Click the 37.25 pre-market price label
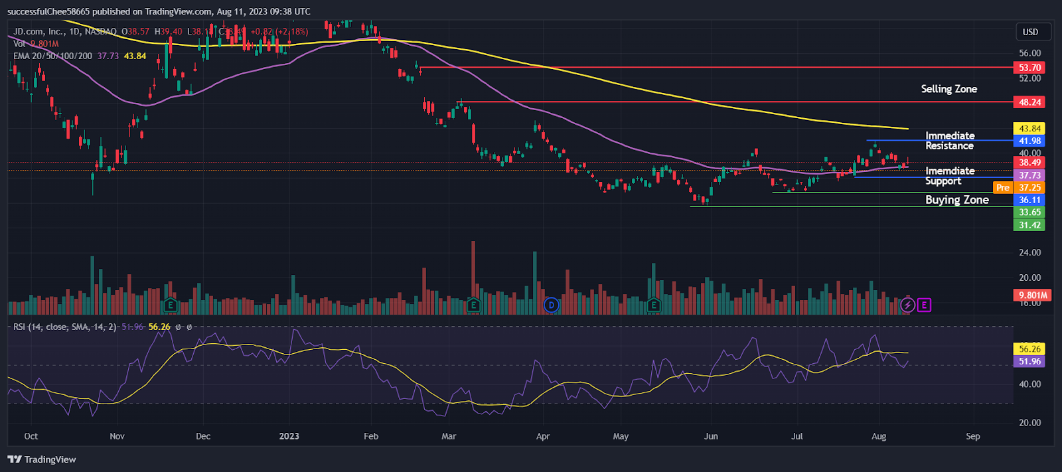The width and height of the screenshot is (1062, 472). click(1029, 188)
